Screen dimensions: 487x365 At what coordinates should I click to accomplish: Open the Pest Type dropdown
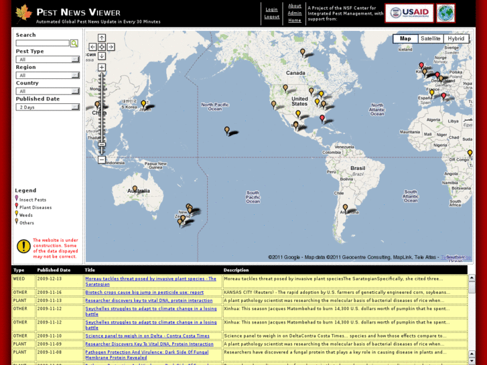coord(48,60)
